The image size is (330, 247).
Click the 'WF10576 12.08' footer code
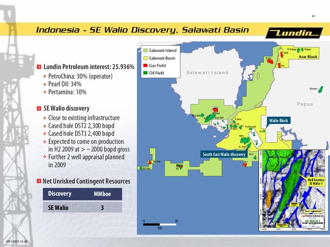tap(16, 242)
